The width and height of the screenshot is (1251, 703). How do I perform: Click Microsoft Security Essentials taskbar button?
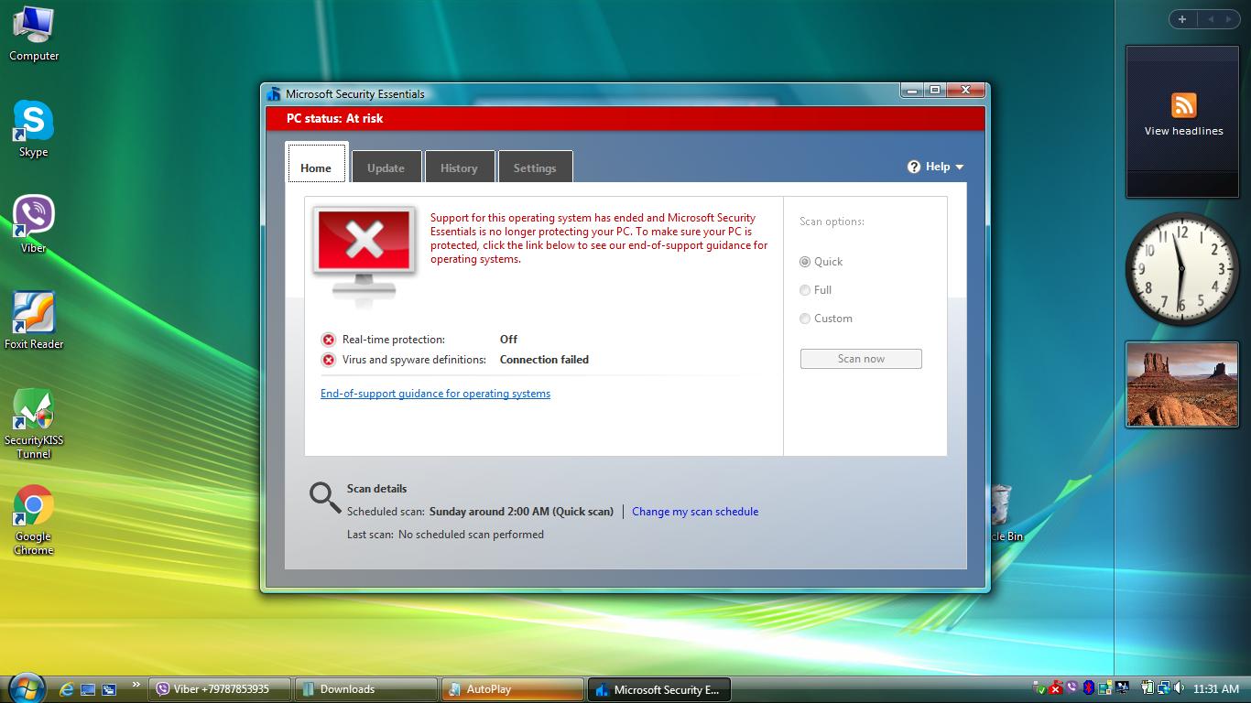(x=659, y=689)
